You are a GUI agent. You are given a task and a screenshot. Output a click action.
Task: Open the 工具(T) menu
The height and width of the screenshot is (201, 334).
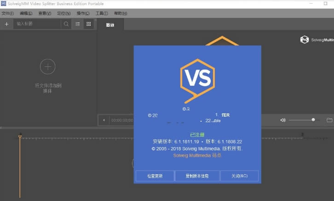tap(102, 13)
